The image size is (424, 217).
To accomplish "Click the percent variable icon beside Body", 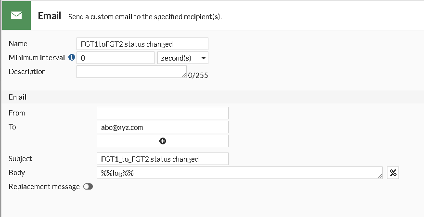I will pos(393,173).
